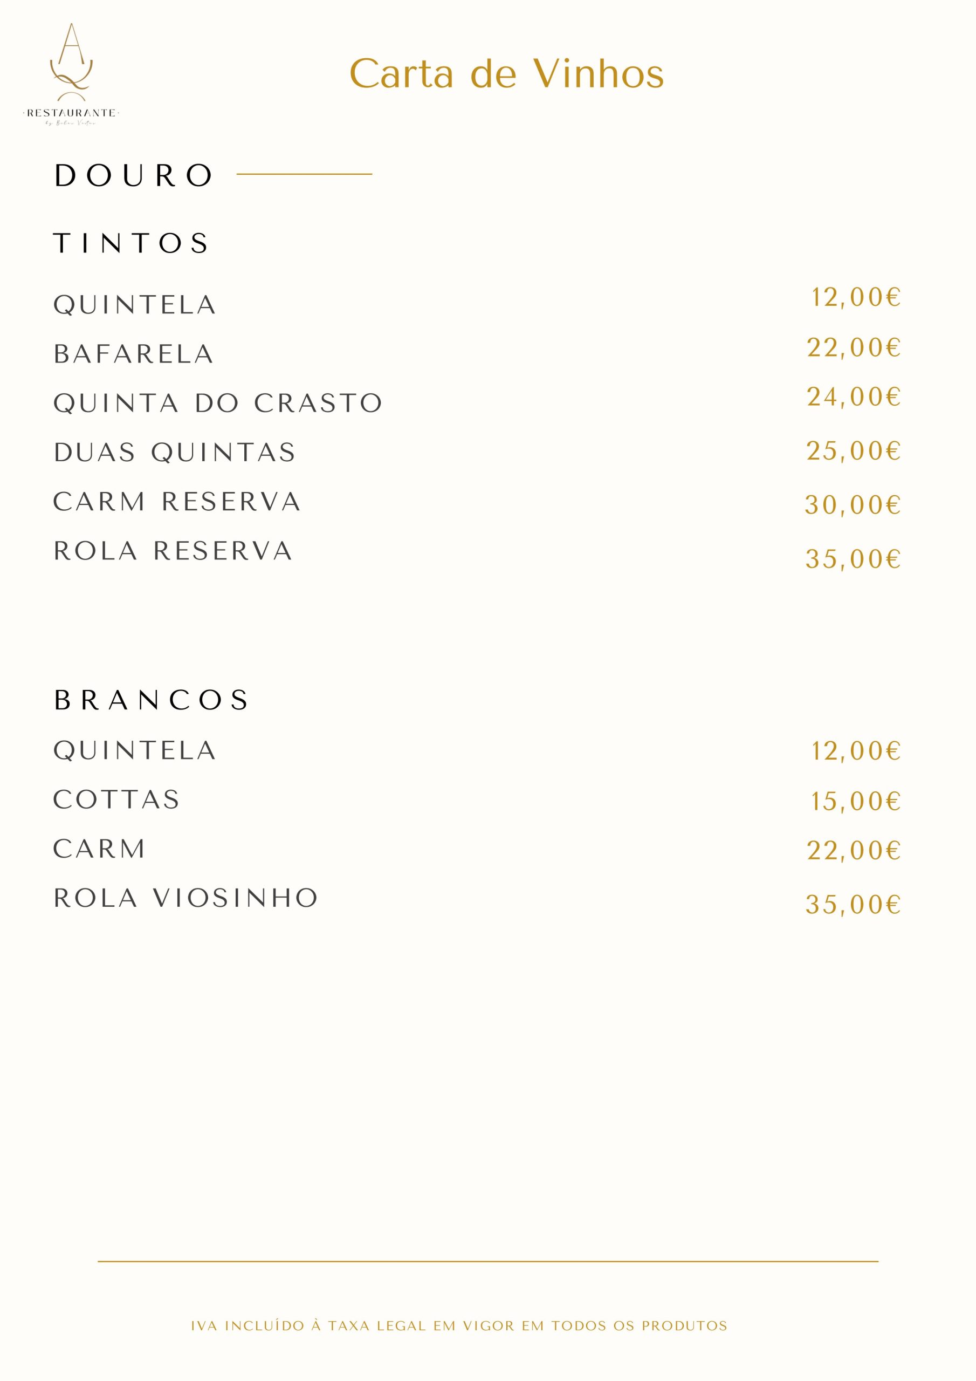Click the 15,00€ price

pos(856,801)
